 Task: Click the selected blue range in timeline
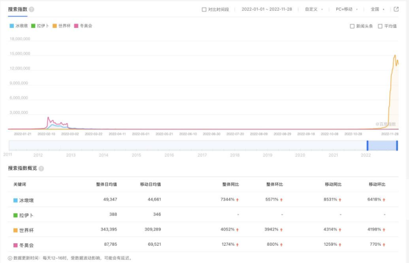382,146
